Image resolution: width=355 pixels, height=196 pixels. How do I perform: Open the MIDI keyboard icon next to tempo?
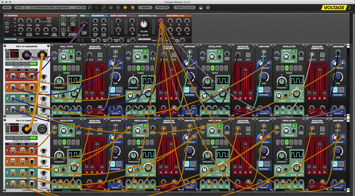coord(201,7)
